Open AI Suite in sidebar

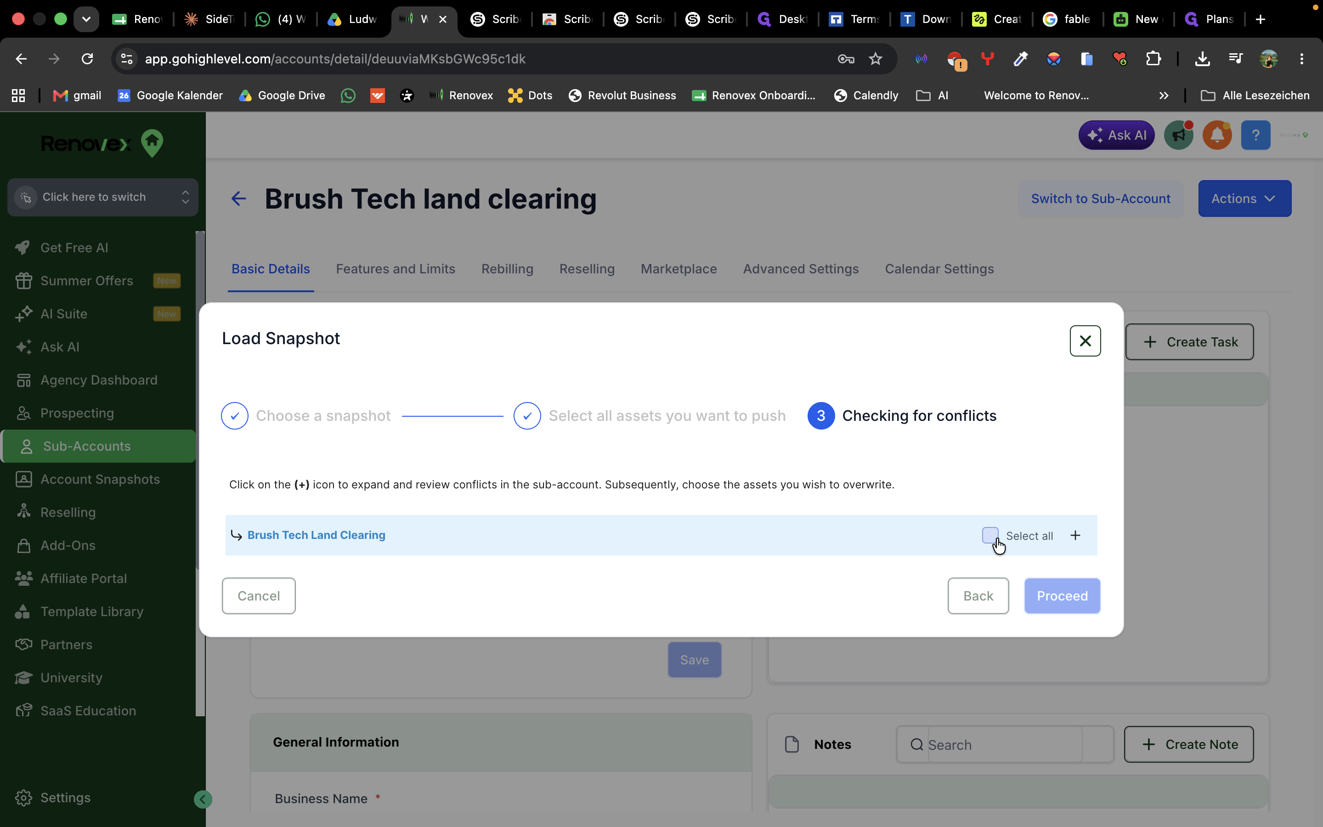(98, 314)
